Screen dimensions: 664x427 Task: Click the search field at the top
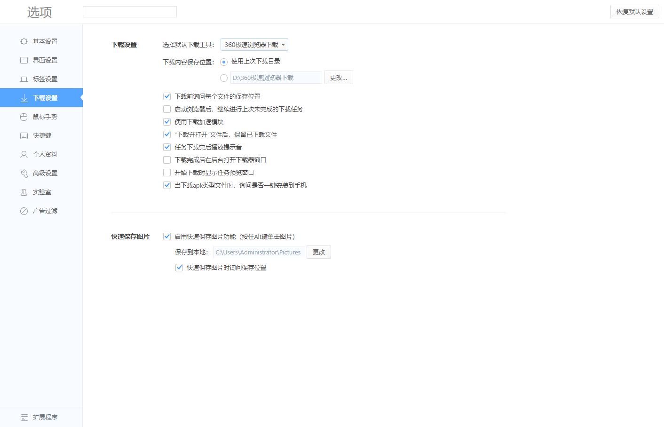click(x=130, y=11)
